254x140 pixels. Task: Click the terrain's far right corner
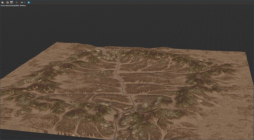245,53
